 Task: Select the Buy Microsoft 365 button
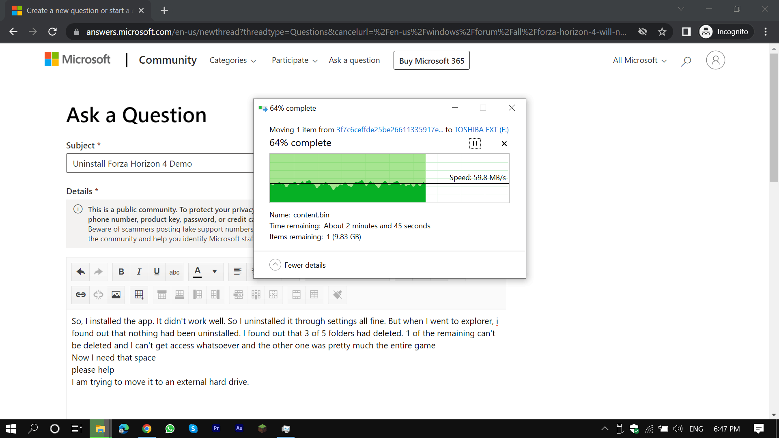[432, 60]
